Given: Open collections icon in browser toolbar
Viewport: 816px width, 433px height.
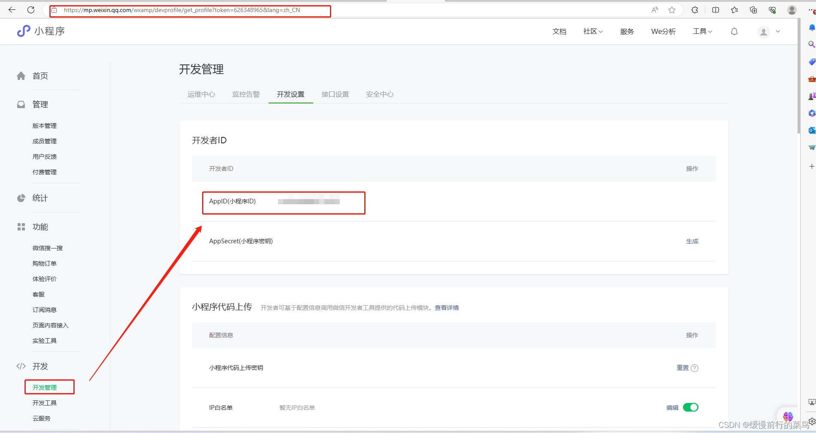Looking at the screenshot, I should coord(753,10).
